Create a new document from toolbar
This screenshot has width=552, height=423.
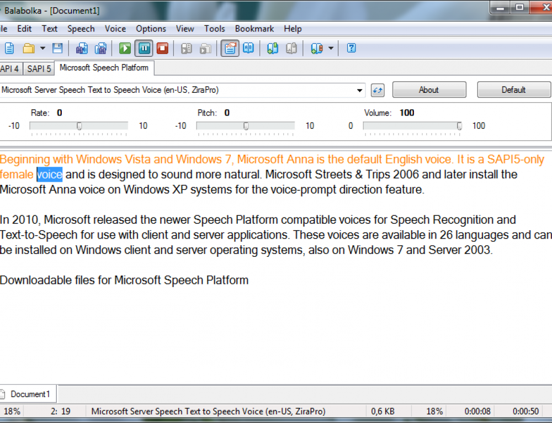[x=9, y=48]
